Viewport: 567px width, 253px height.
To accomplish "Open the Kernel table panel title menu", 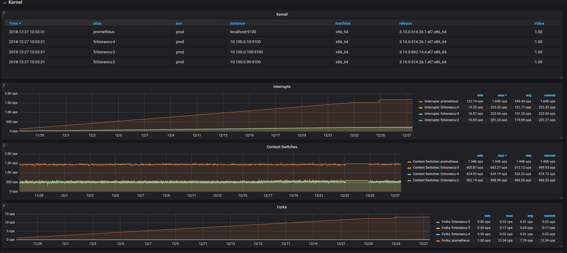I will (x=282, y=14).
